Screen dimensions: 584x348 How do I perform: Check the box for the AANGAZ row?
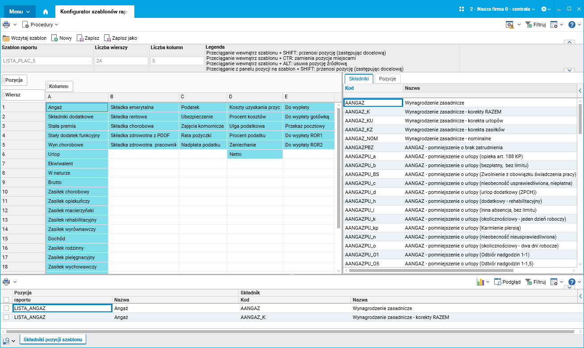[x=6, y=308]
